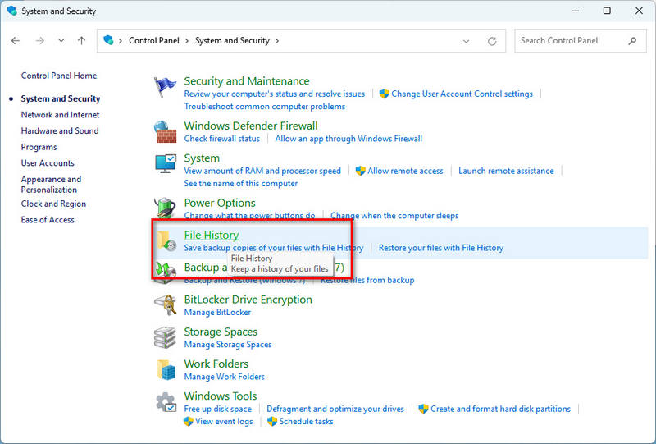The height and width of the screenshot is (444, 656).
Task: Go forward with the forward arrow
Action: coord(39,41)
